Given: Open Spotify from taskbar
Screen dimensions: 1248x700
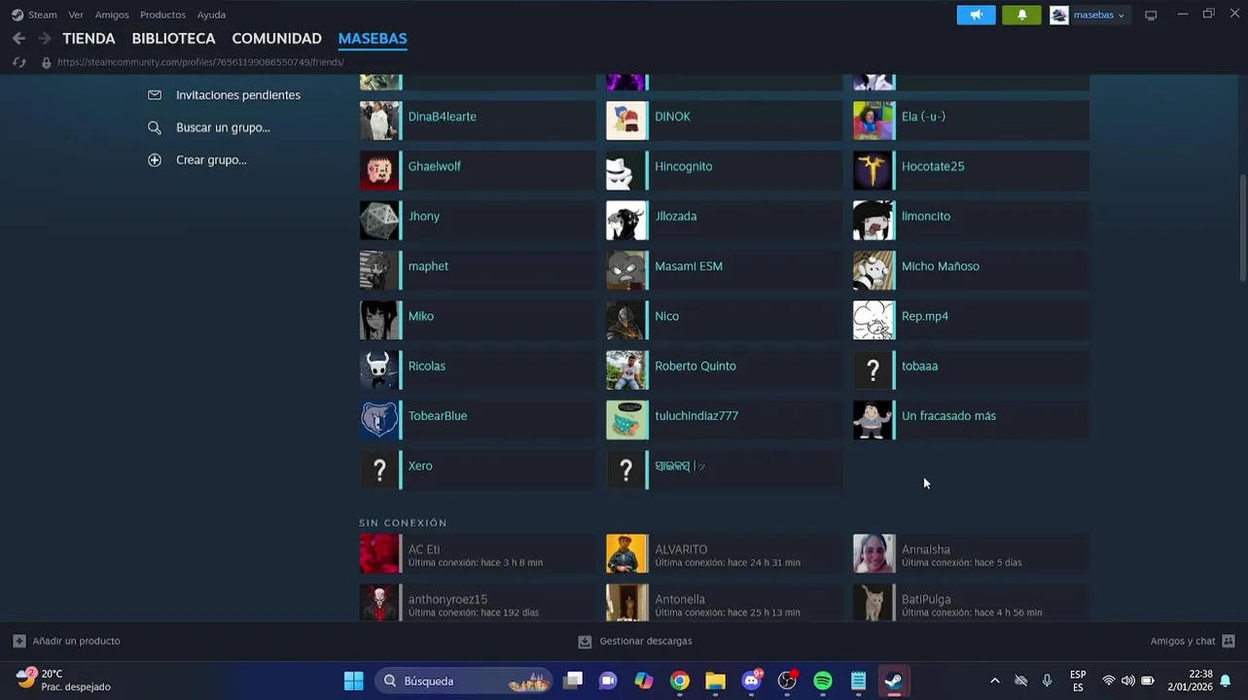Looking at the screenshot, I should point(823,681).
